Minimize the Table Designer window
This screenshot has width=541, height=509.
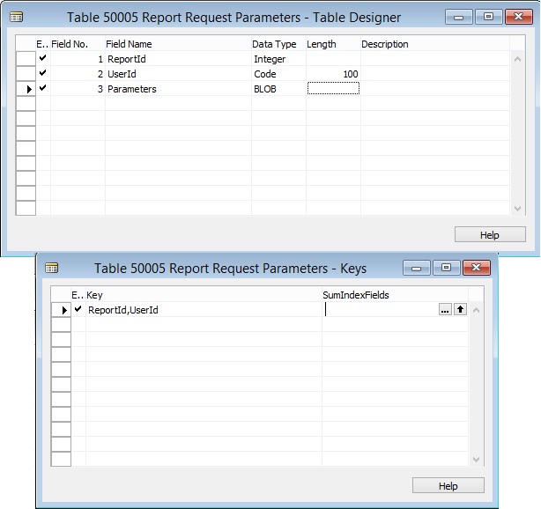tap(458, 17)
